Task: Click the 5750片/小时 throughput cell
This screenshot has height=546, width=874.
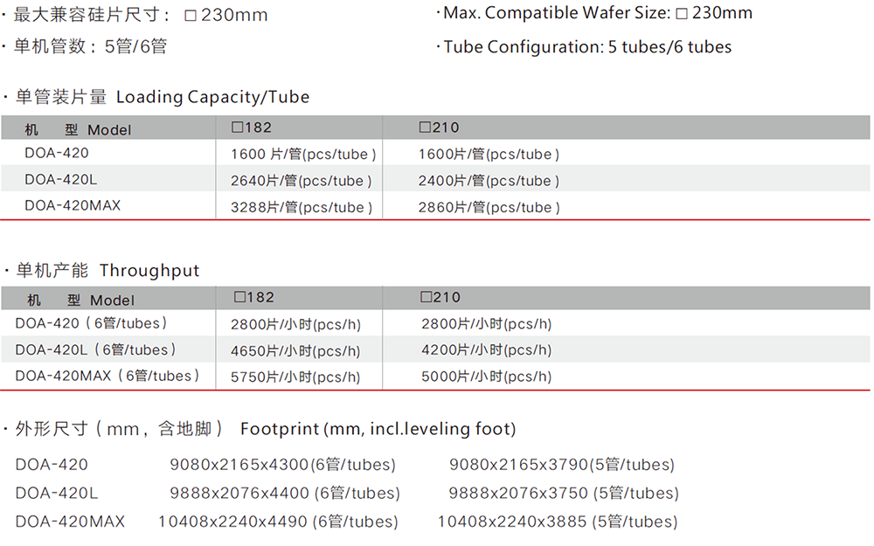Action: pyautogui.click(x=295, y=377)
